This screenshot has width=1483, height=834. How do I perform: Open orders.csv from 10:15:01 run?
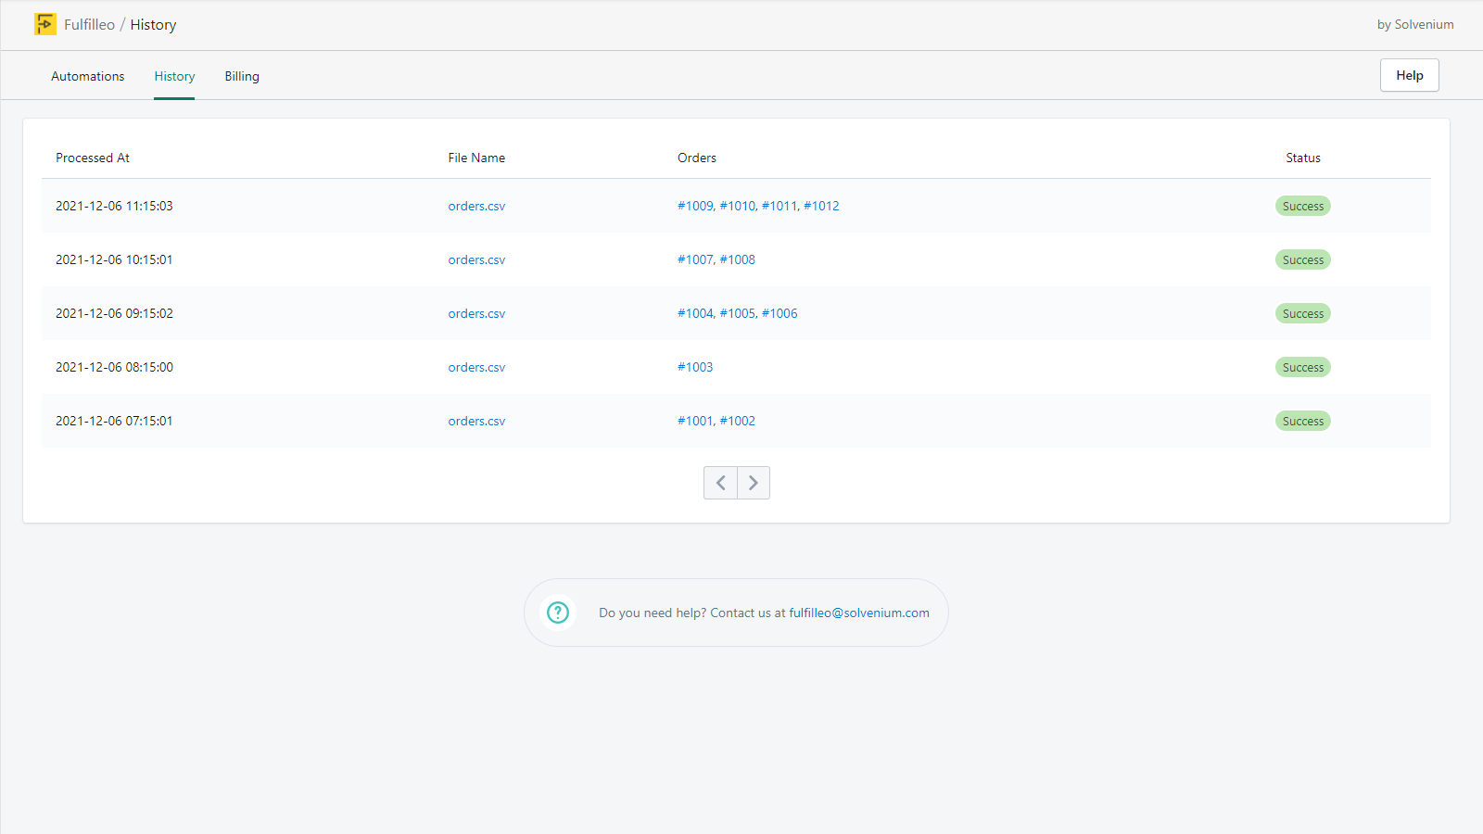pos(476,259)
